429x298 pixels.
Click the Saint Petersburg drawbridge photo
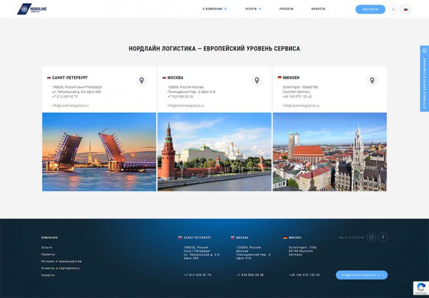point(99,152)
